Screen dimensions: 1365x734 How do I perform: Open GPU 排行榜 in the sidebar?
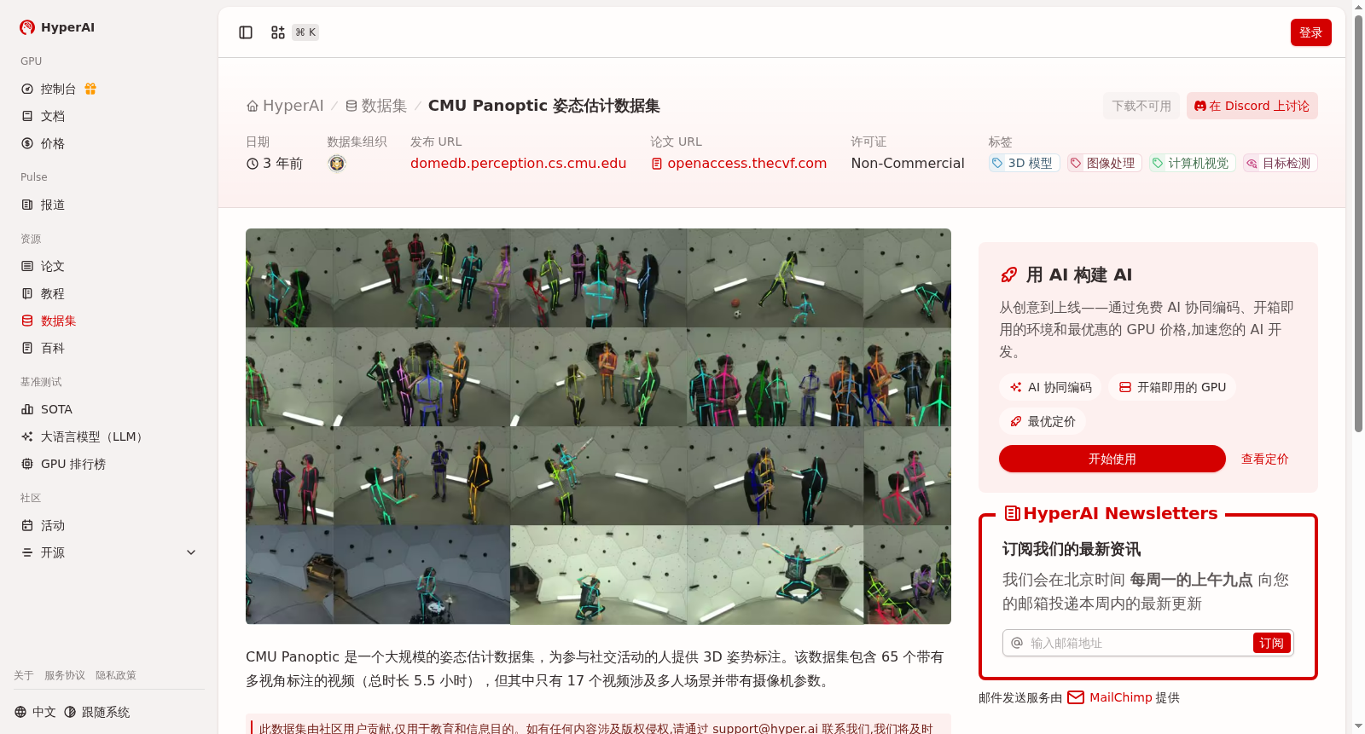73,464
